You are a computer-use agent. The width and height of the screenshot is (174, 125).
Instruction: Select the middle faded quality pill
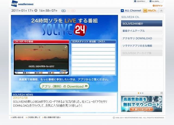69,11
